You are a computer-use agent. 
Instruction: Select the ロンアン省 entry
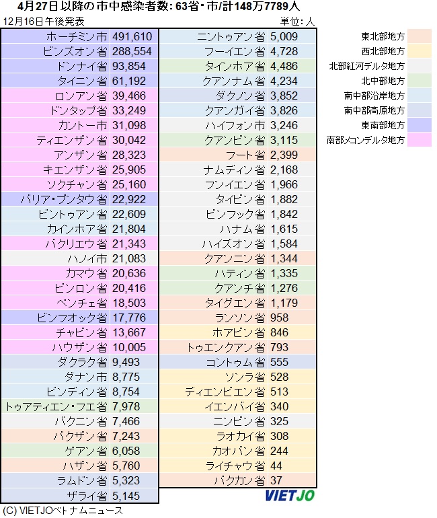pos(81,96)
